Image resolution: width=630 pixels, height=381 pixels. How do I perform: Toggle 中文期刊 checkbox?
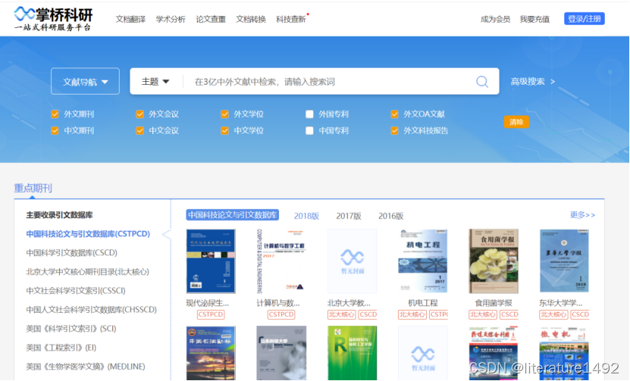point(55,130)
